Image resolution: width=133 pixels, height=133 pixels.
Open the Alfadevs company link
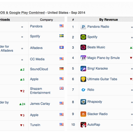click(36, 48)
